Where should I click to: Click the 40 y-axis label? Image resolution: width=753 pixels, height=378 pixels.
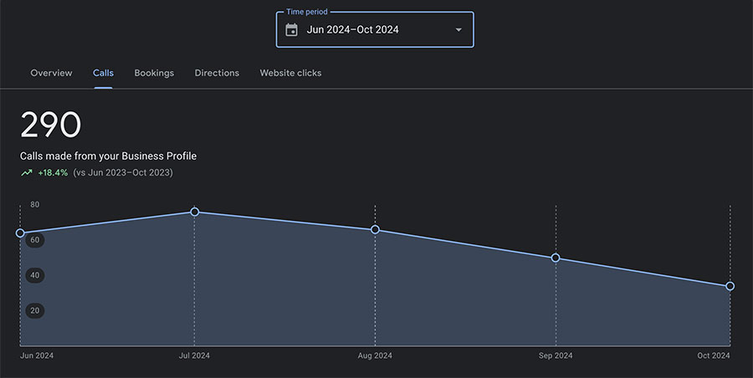point(35,275)
